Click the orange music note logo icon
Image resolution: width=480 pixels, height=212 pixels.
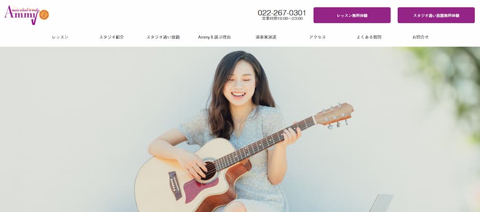pyautogui.click(x=44, y=14)
